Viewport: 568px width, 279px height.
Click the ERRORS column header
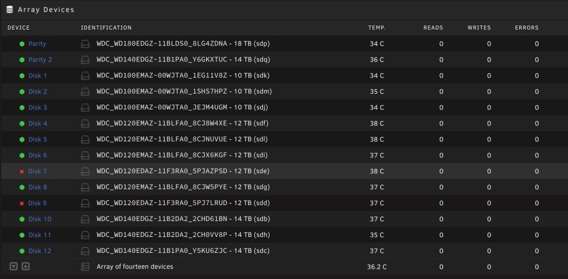coord(527,27)
